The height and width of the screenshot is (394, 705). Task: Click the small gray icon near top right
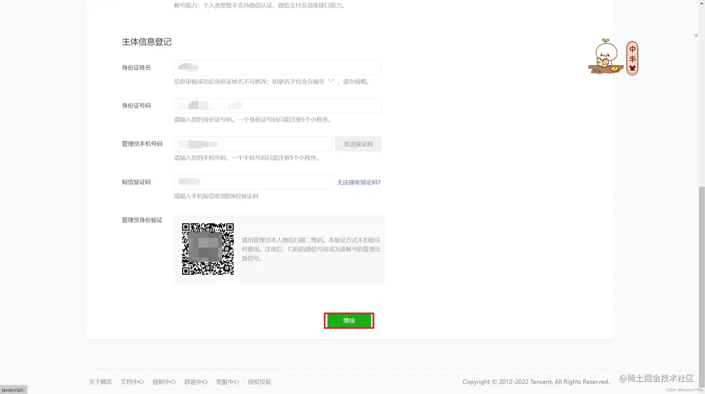(x=696, y=35)
